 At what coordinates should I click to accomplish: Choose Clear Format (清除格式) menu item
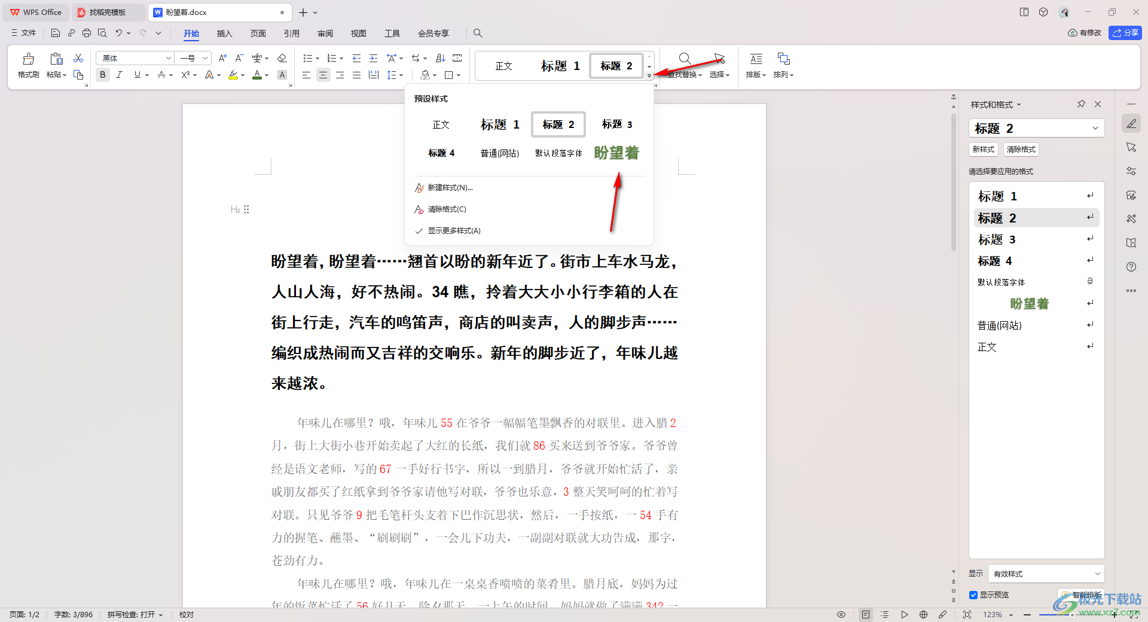(x=447, y=209)
